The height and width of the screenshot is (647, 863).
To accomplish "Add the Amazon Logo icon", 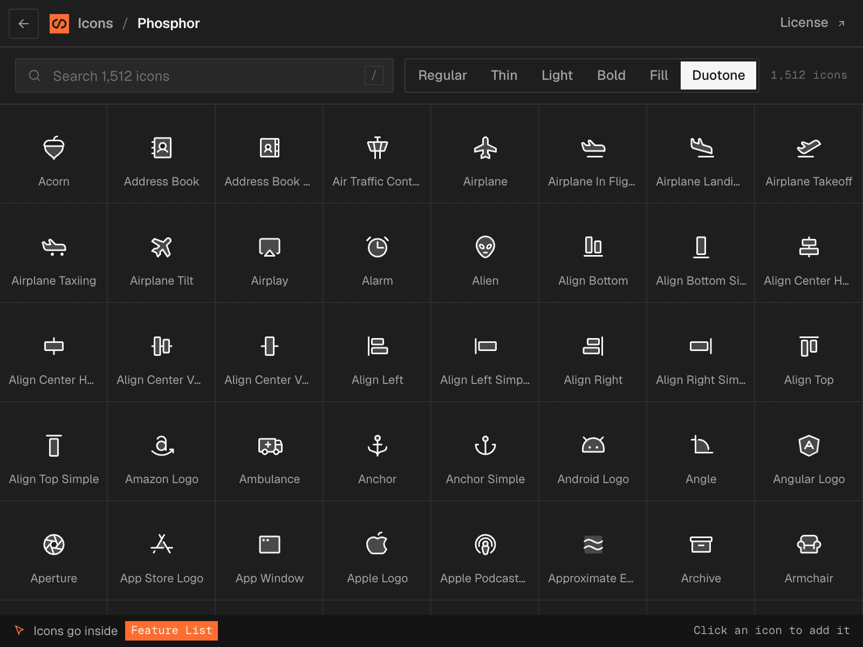I will click(162, 452).
